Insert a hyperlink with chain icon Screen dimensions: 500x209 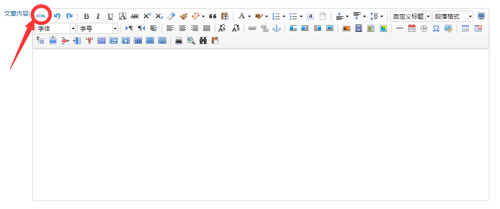pos(252,28)
